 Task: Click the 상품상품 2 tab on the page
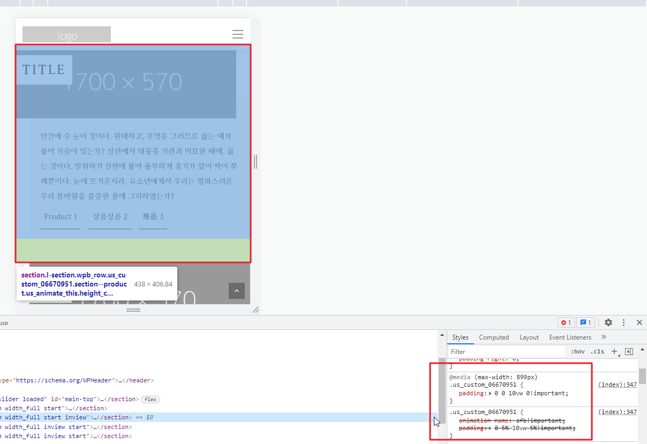point(110,217)
